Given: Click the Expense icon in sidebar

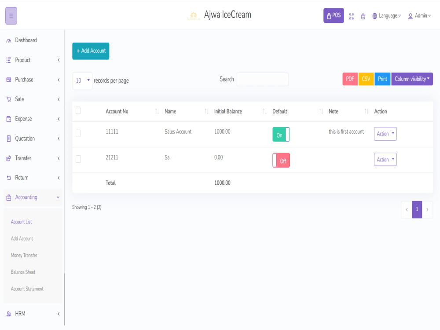Looking at the screenshot, I should pyautogui.click(x=8, y=118).
